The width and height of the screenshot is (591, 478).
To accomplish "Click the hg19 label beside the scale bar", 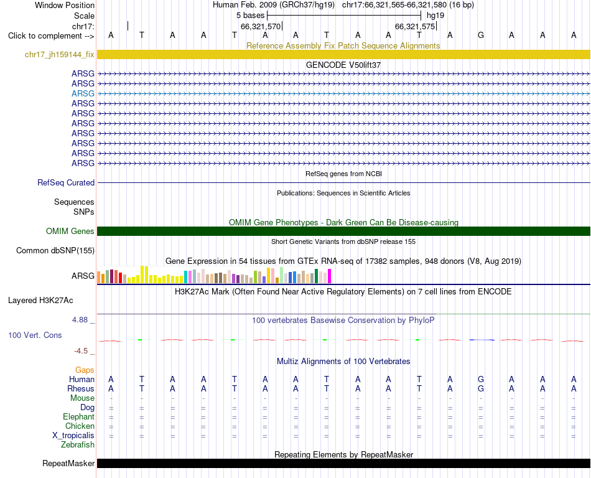I will [x=435, y=16].
